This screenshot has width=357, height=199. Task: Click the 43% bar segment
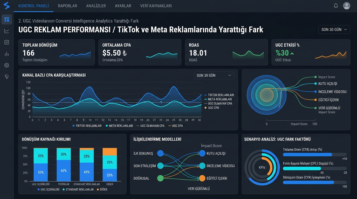pos(87,172)
